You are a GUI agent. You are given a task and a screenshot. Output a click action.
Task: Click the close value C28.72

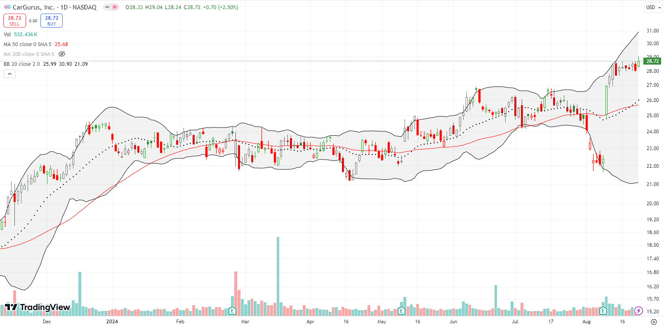click(x=193, y=7)
